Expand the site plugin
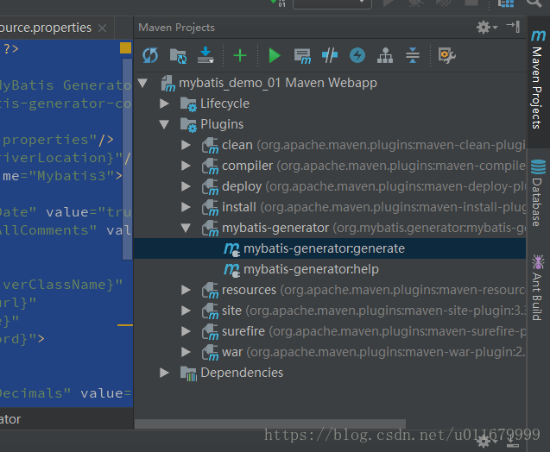The height and width of the screenshot is (452, 550). (186, 311)
